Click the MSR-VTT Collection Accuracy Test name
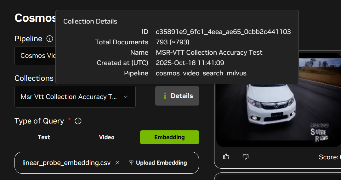The height and width of the screenshot is (180, 341). (x=209, y=52)
